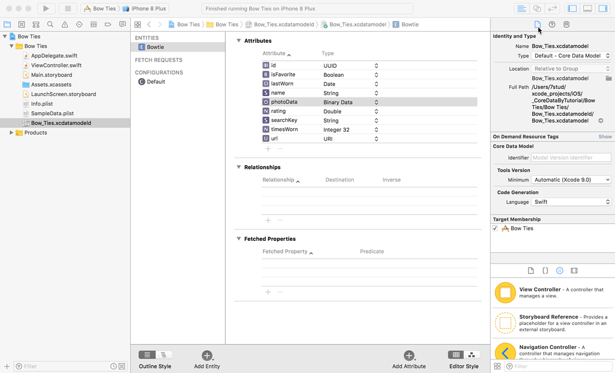This screenshot has height=373, width=615.
Task: Open Main.storyboard file
Action: point(52,75)
